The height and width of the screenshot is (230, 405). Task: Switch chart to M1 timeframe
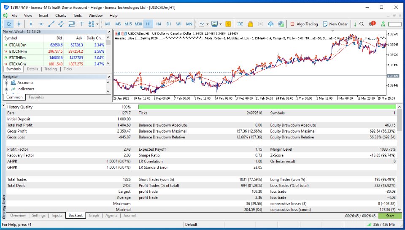pos(108,24)
